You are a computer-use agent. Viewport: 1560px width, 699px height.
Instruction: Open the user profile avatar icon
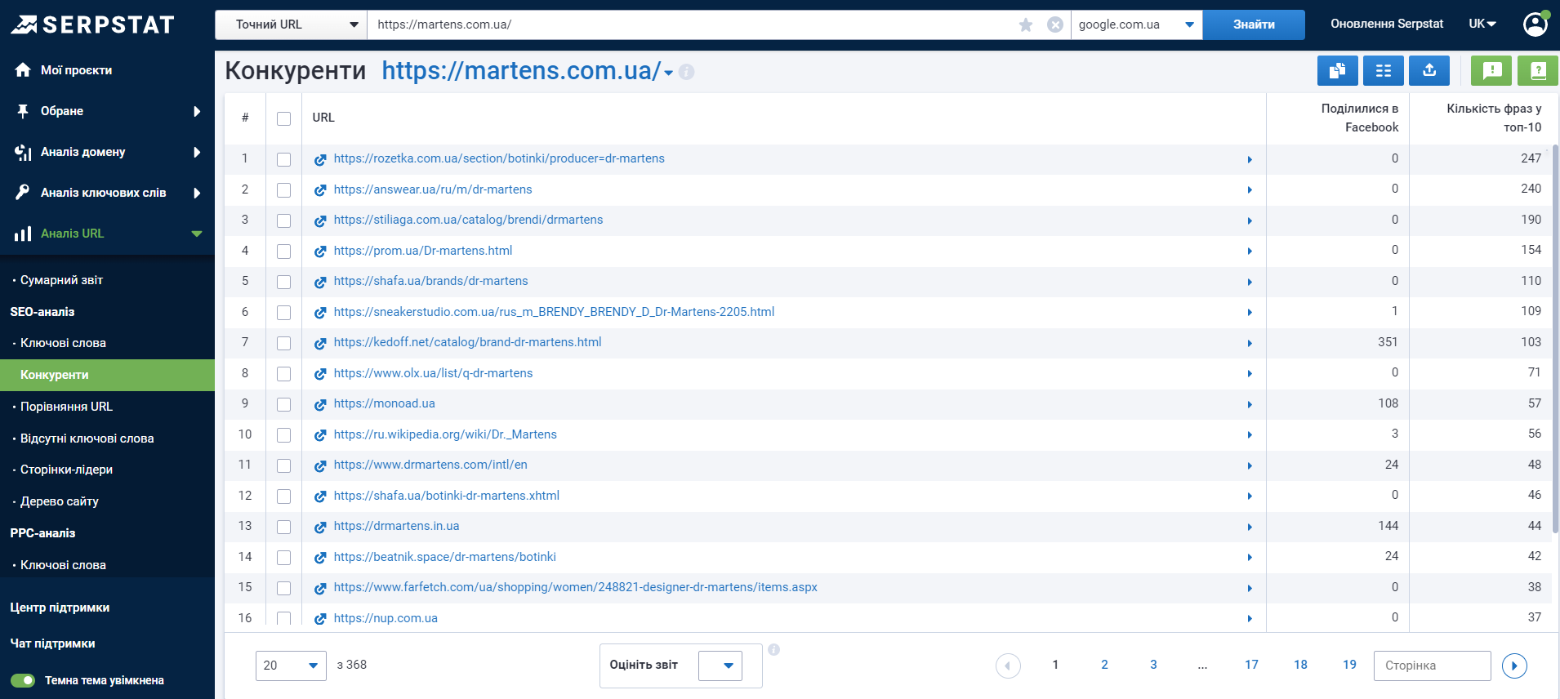click(1535, 24)
